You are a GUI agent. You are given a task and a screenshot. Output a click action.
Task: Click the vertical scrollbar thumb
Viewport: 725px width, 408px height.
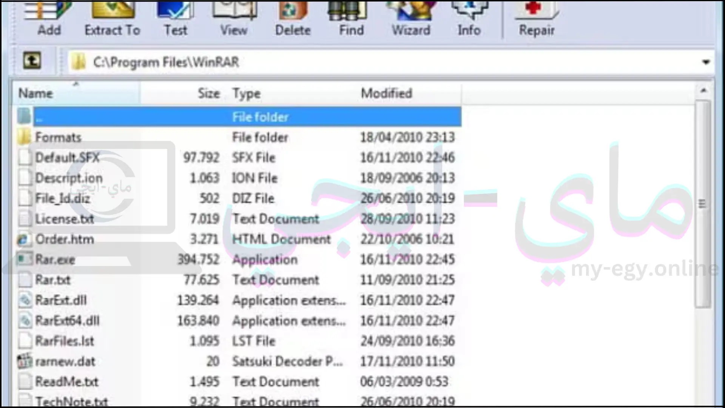[x=702, y=204]
